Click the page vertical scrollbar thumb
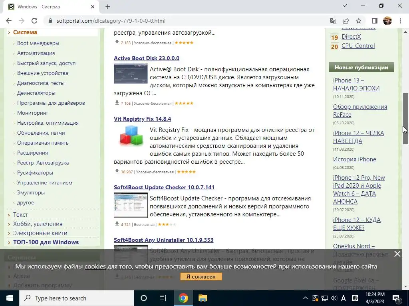The width and height of the screenshot is (409, 306). point(405,118)
